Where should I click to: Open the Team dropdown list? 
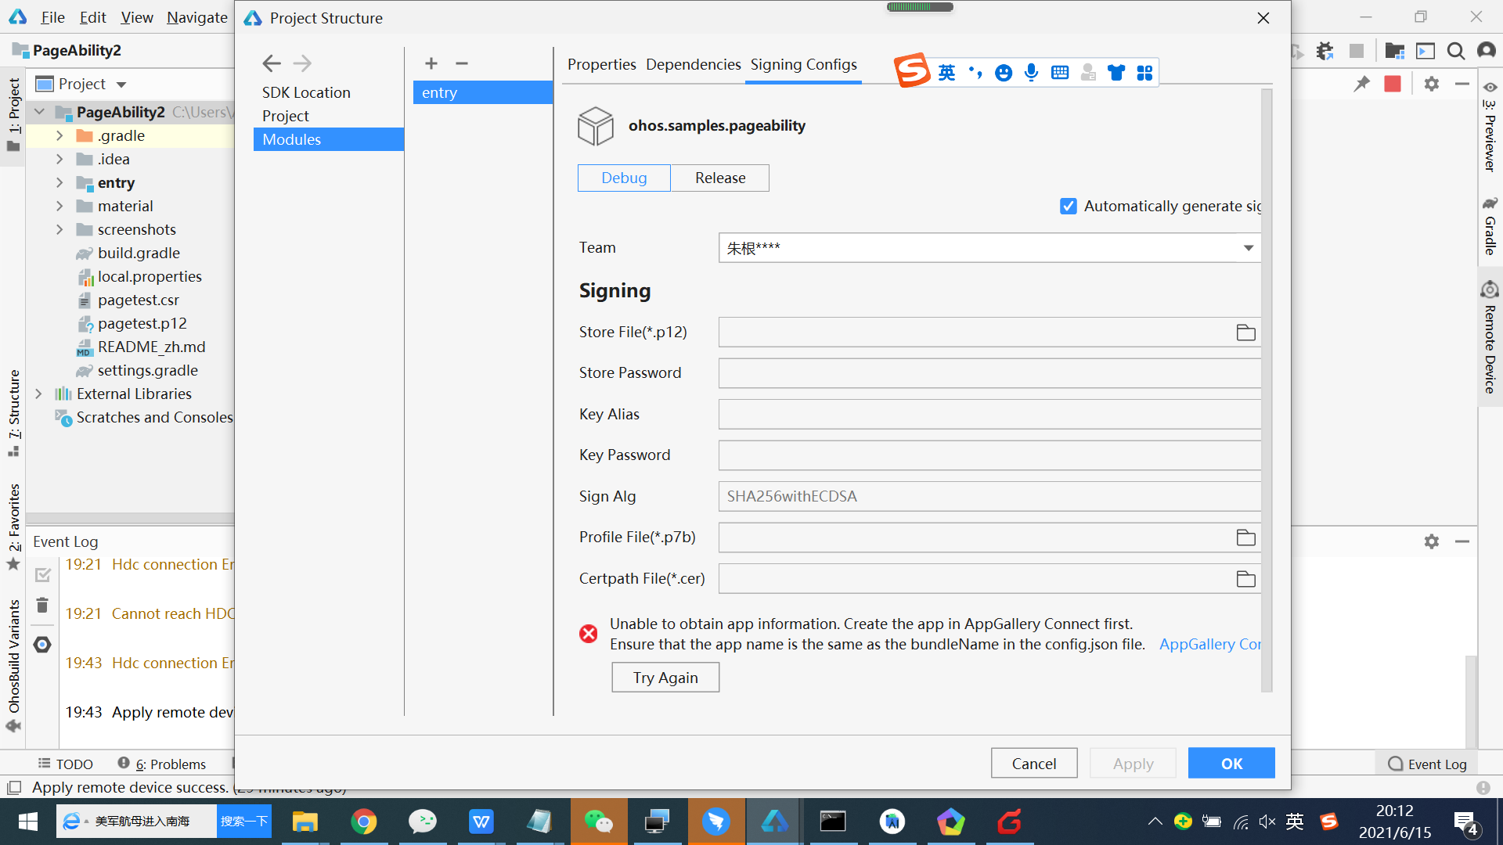point(1248,248)
